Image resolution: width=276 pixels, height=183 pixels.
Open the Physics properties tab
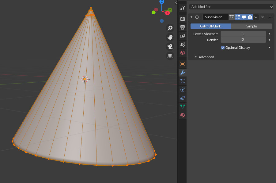coord(182,90)
